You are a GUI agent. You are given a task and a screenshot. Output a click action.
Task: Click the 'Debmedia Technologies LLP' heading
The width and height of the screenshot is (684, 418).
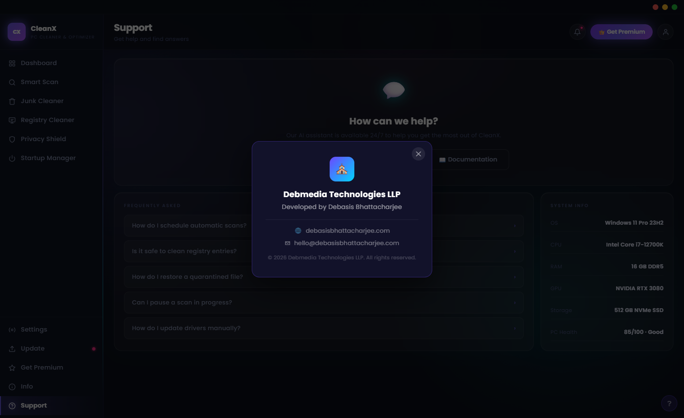[x=342, y=194]
